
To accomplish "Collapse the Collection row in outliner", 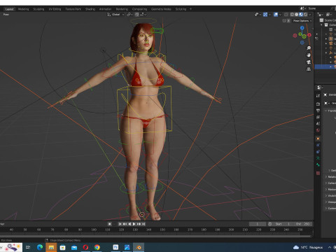I will [x=321, y=25].
